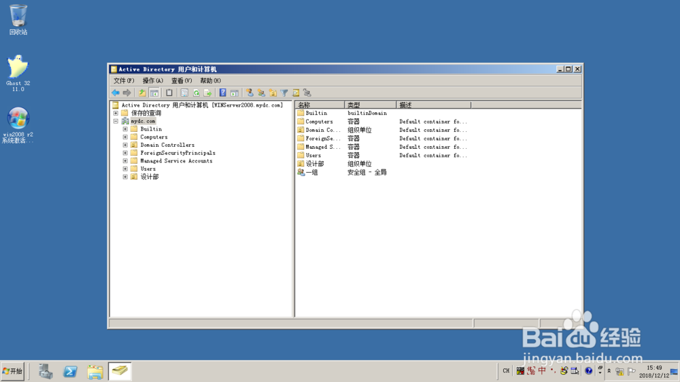
Task: Open the 帮助(H) menu
Action: [x=210, y=81]
